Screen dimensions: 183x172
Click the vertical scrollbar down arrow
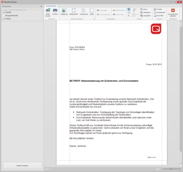coord(181,164)
